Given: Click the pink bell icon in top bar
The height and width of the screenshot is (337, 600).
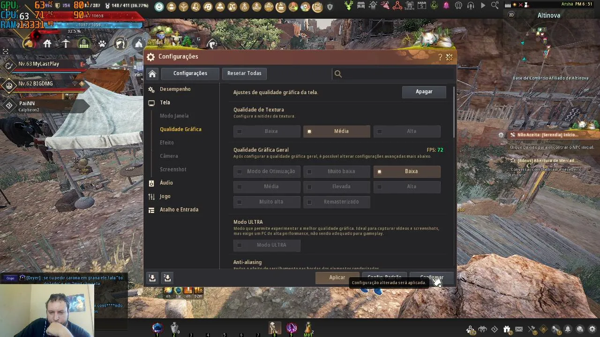Looking at the screenshot, I should point(446,6).
